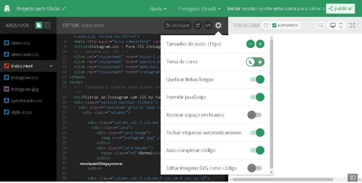Turn off Permitir JavaScript
The height and width of the screenshot is (183, 362).
point(257,97)
